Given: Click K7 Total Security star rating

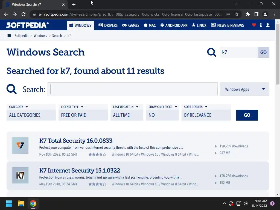Looking at the screenshot, I should pos(97,154).
